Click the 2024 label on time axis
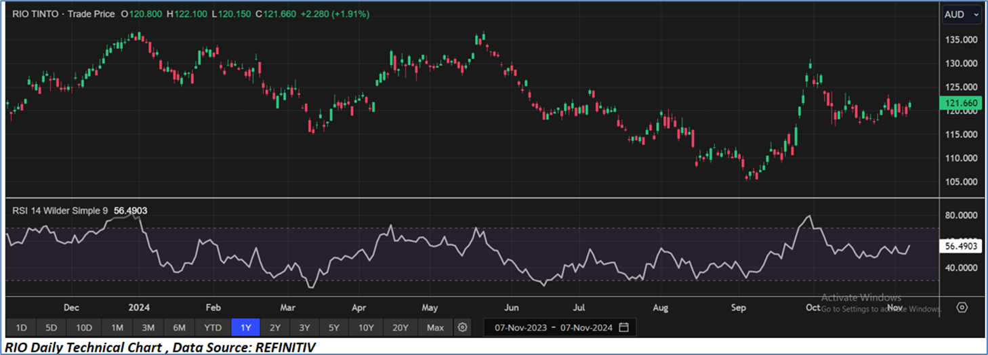988x355 pixels. [139, 308]
